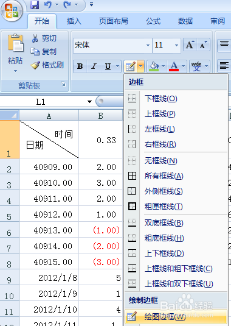231x326 pixels.
Task: Select the cell containing 40909.00
Action: tap(49, 166)
